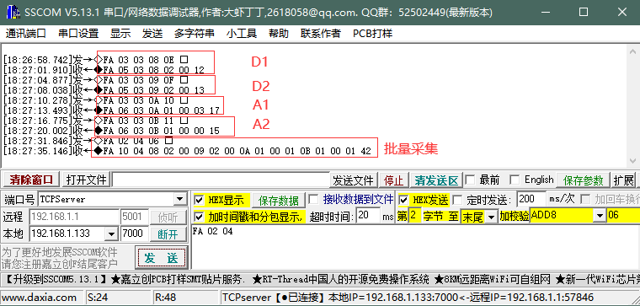This screenshot has height=306, width=640.
Task: Toggle the 加时间戳和分包显示 checkbox
Action: click(x=200, y=216)
